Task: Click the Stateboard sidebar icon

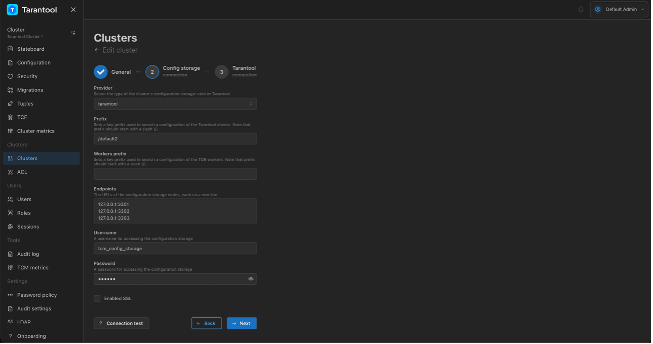Action: [11, 49]
